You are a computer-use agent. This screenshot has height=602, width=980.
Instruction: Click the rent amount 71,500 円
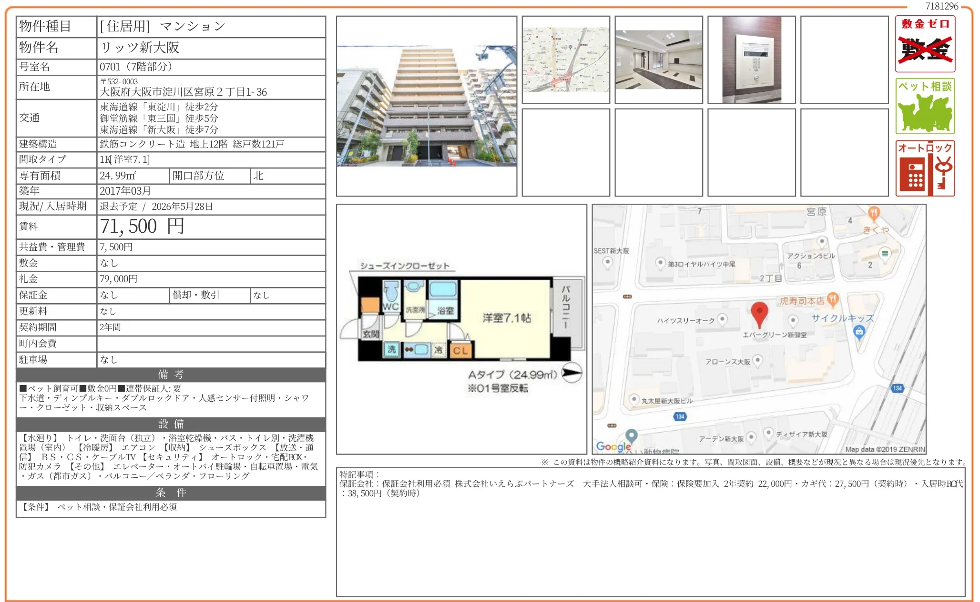coord(142,227)
